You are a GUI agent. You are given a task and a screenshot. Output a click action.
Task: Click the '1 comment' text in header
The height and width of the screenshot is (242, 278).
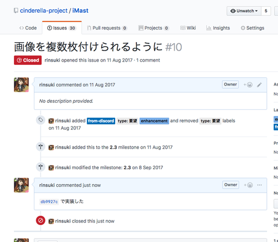148,60
